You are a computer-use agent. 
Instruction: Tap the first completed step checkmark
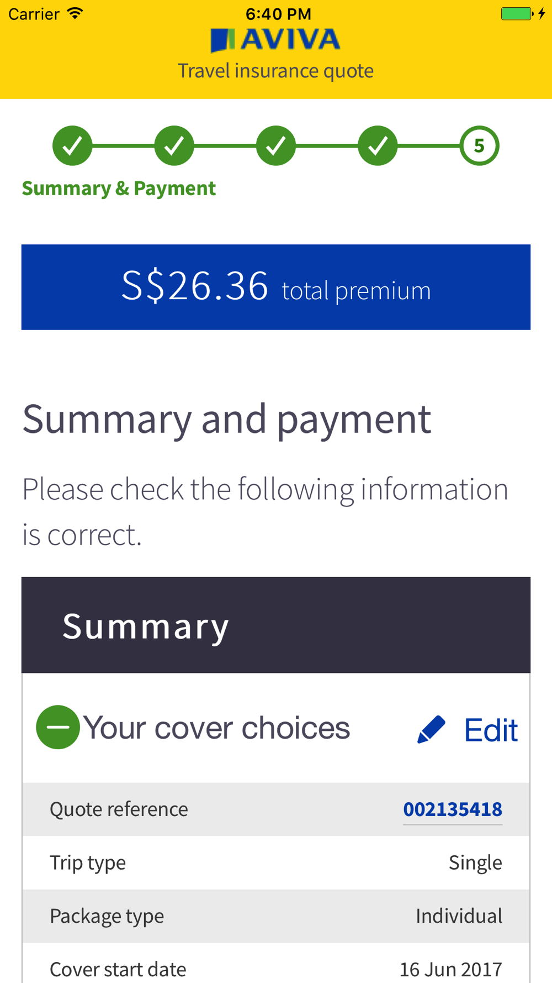click(x=72, y=146)
